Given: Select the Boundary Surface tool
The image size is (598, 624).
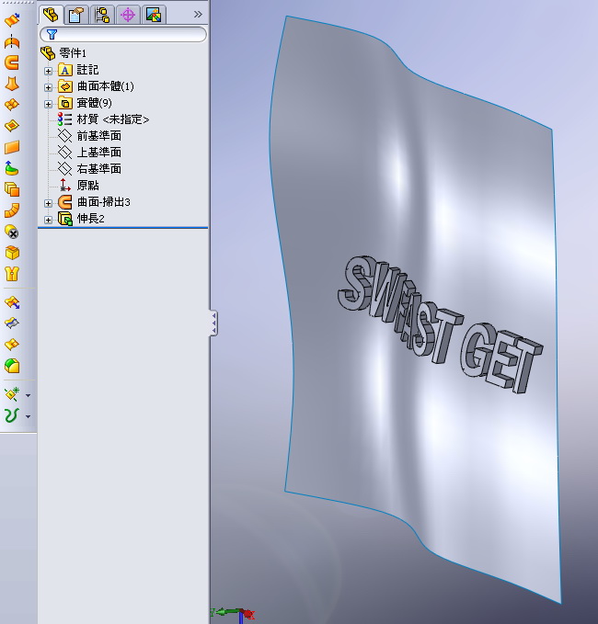Looking at the screenshot, I should pyautogui.click(x=12, y=105).
